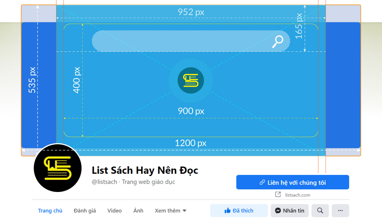This screenshot has height=218, width=382.
Task: Click the book logo at cover center
Action: (x=191, y=80)
